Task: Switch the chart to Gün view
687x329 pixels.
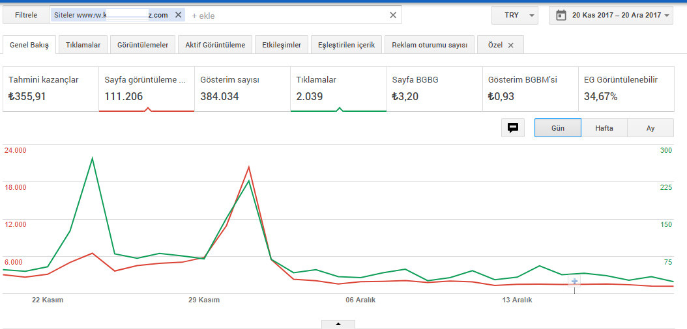Action: click(558, 128)
